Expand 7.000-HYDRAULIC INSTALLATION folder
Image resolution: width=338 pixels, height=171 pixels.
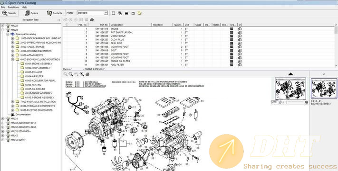point(12,102)
